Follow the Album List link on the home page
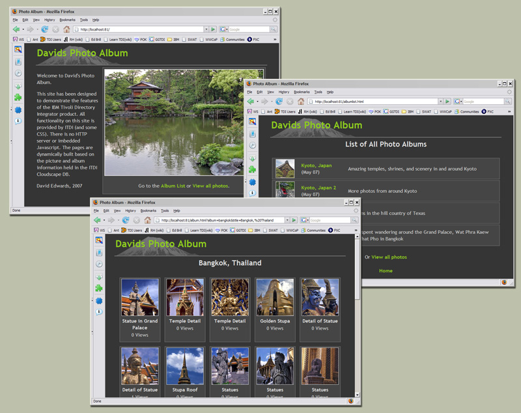Viewport: 521px width, 413px height. pos(173,186)
